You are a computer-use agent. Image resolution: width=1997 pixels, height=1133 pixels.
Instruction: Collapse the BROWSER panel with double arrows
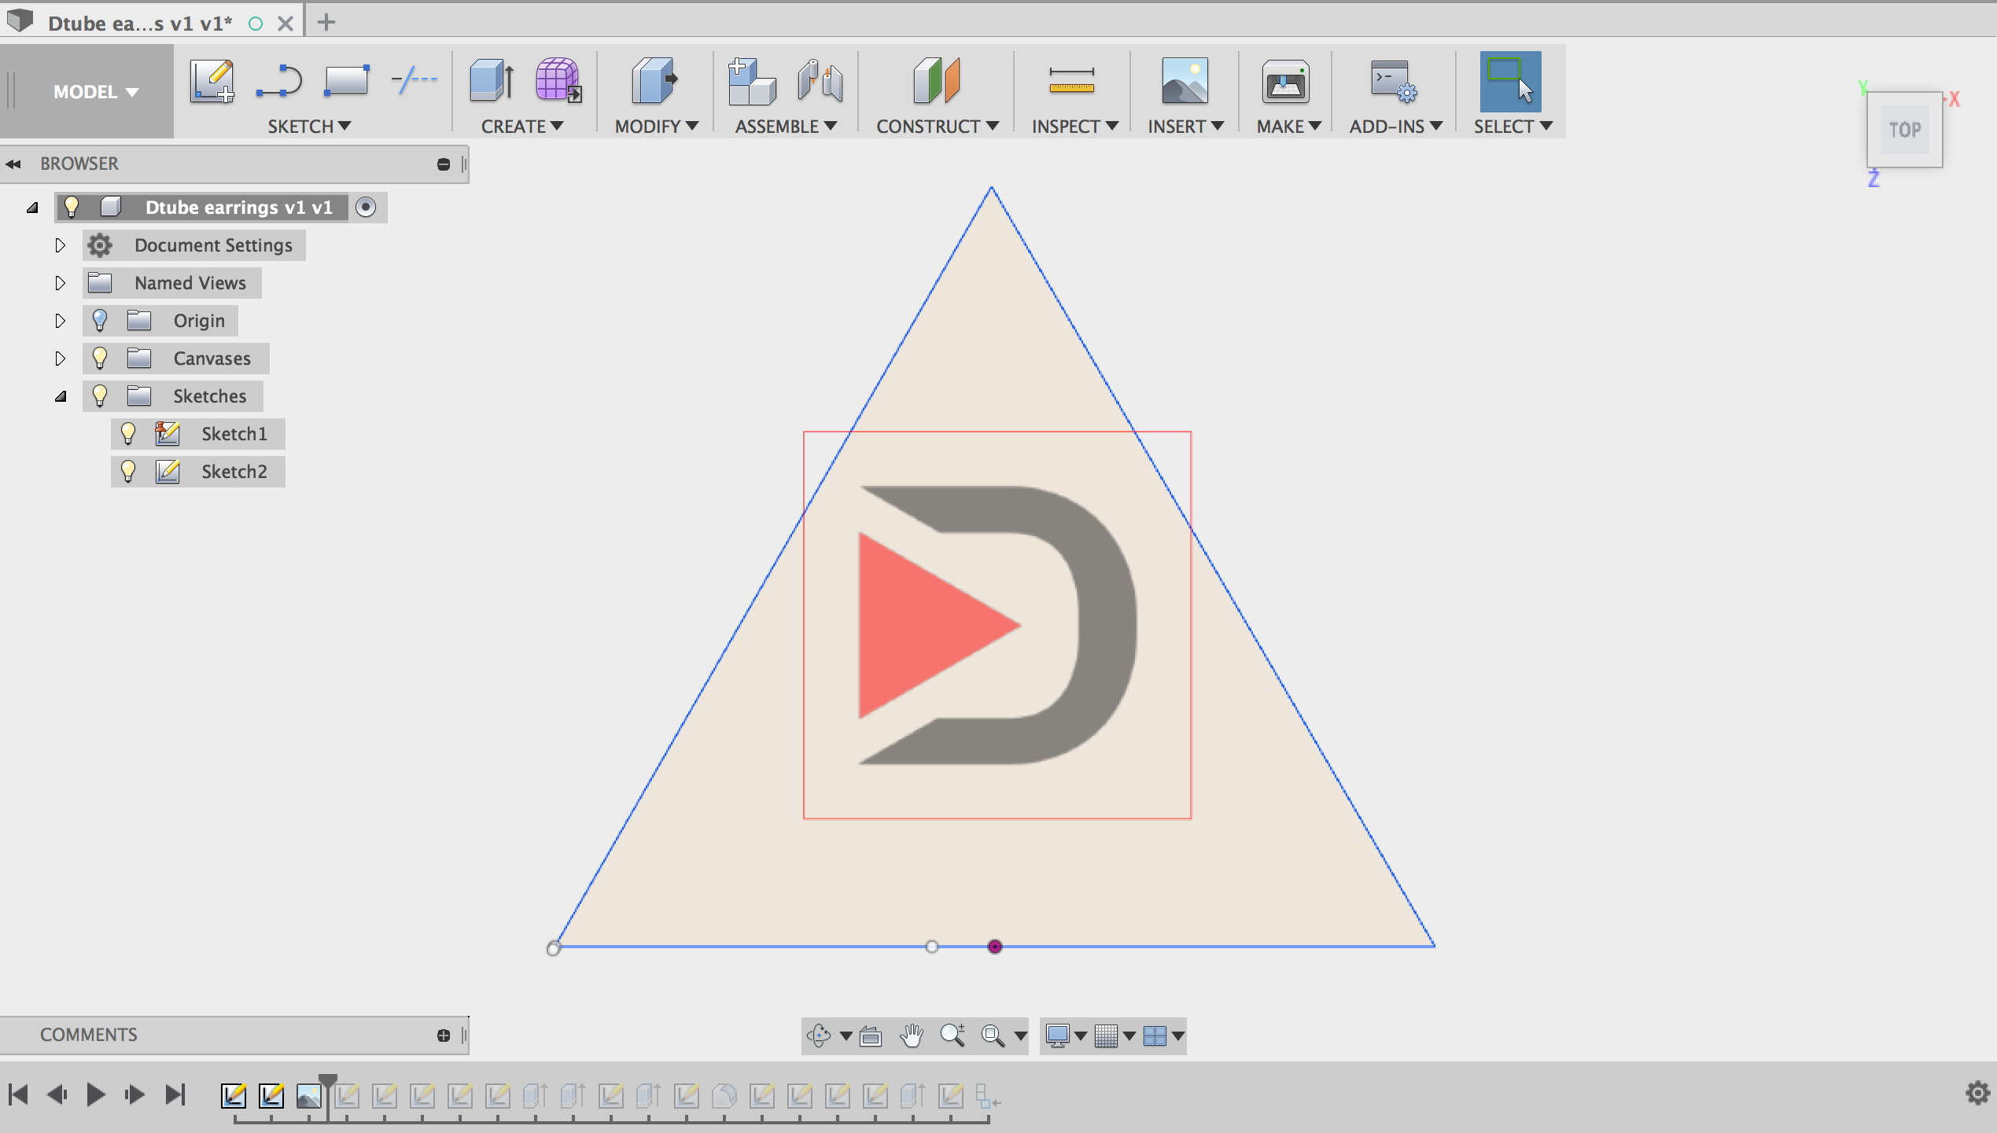pos(13,164)
